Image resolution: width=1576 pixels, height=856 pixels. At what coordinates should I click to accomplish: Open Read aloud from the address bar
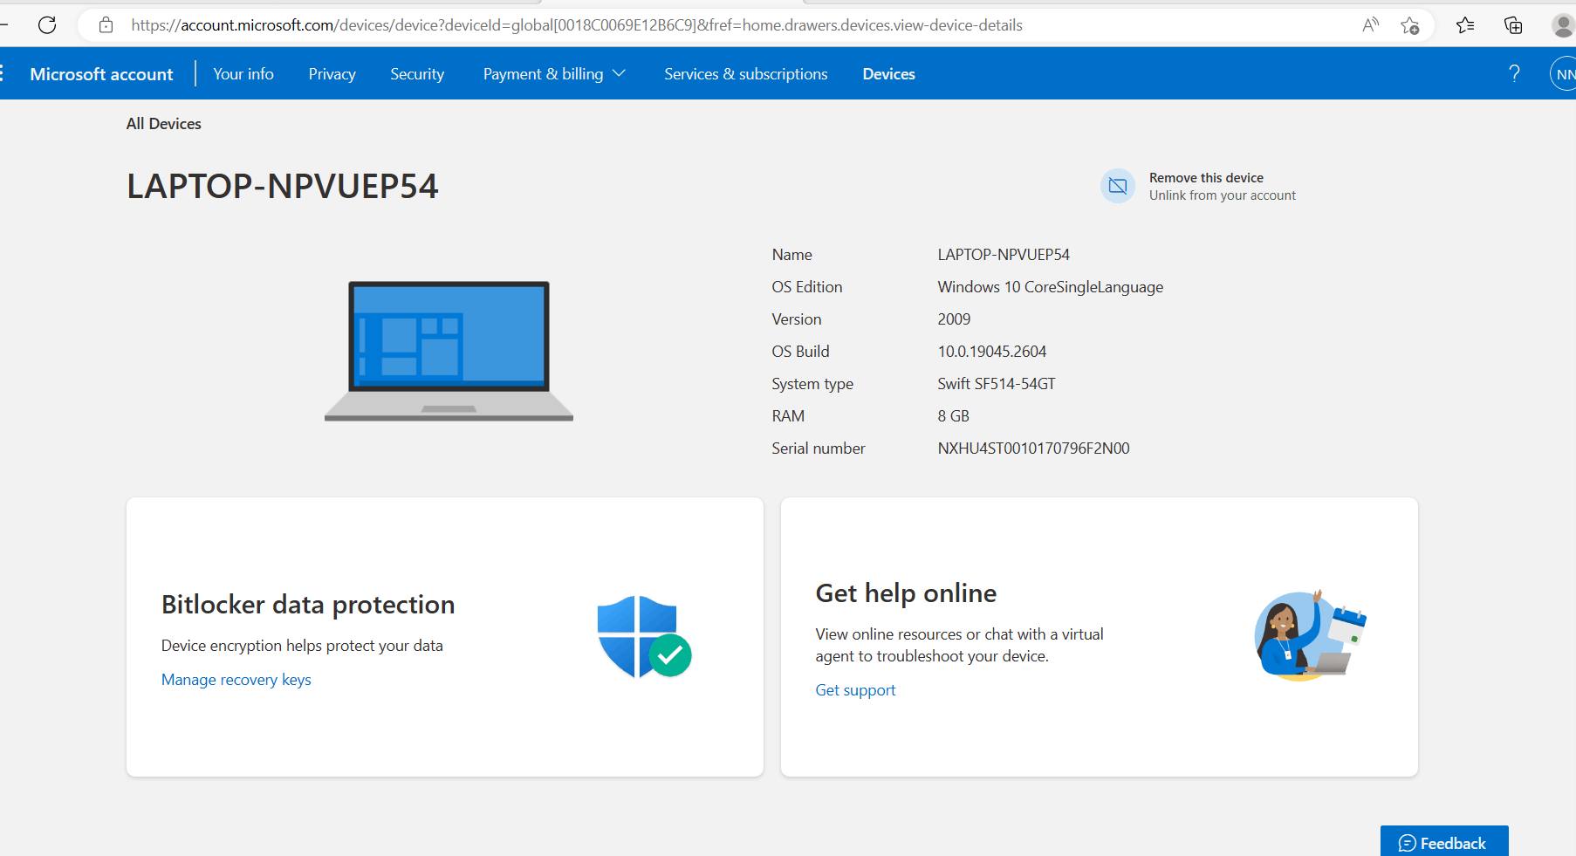pyautogui.click(x=1371, y=25)
